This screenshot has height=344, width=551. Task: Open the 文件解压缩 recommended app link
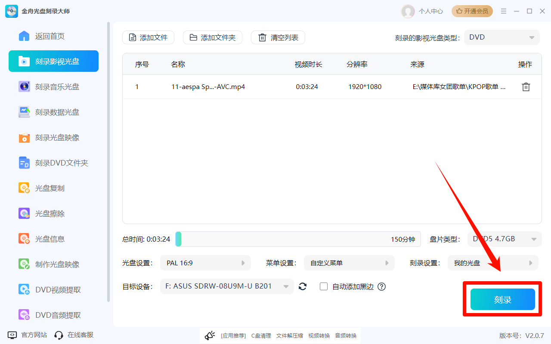point(290,336)
